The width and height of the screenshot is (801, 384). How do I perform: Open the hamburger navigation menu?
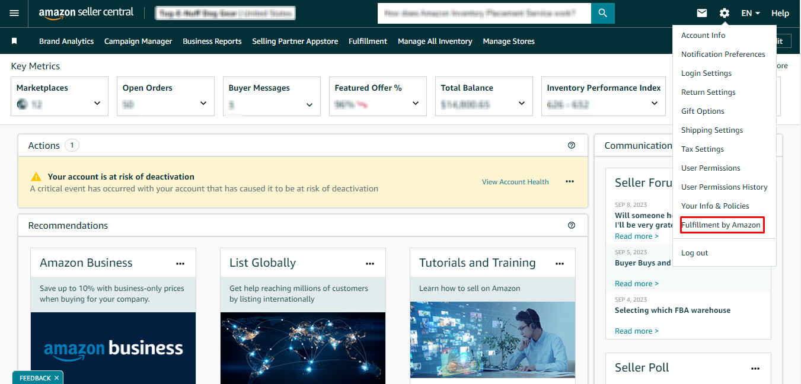click(x=14, y=12)
